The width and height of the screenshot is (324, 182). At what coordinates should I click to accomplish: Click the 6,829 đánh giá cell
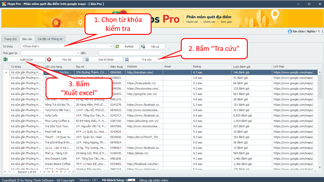252,116
